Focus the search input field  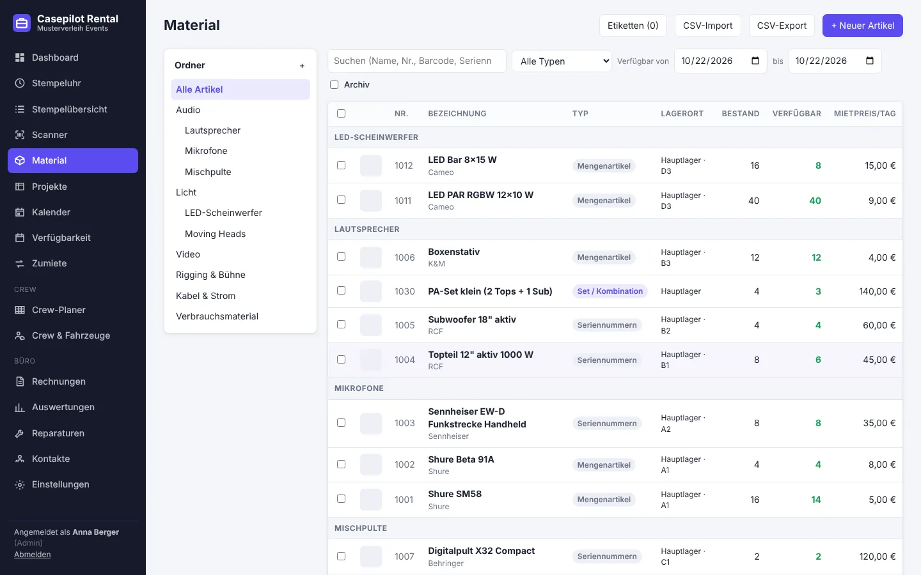coord(417,61)
